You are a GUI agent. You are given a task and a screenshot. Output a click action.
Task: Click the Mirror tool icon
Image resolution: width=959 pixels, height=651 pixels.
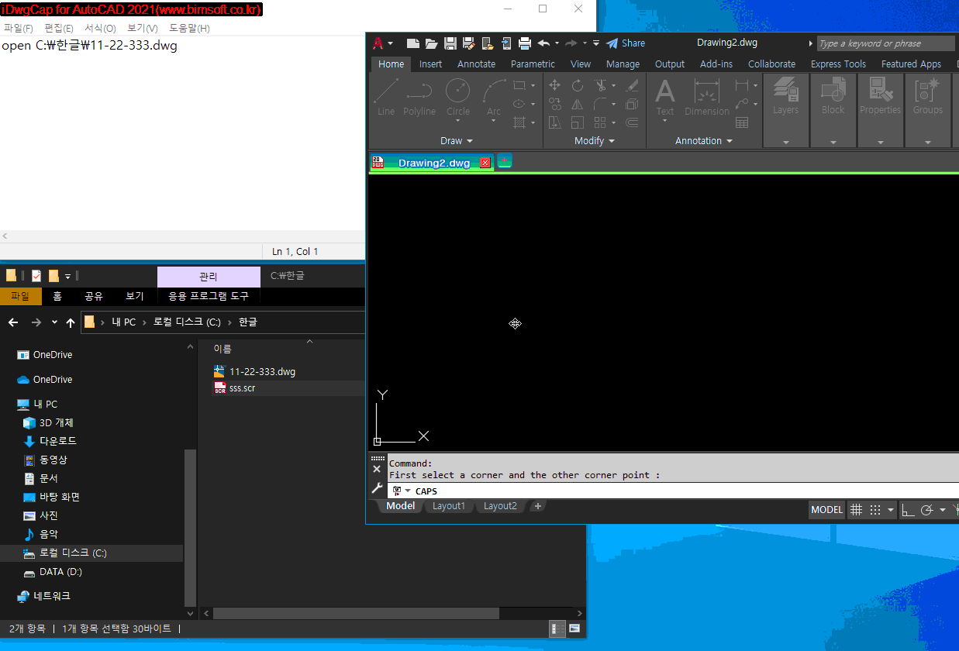click(578, 104)
